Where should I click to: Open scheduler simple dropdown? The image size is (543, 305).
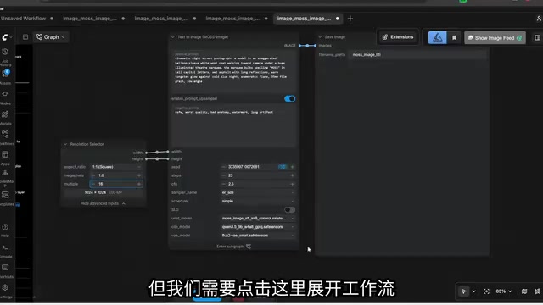[258, 202]
